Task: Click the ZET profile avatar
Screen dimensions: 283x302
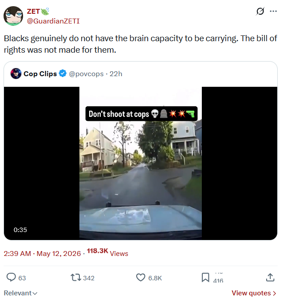Action: point(13,16)
